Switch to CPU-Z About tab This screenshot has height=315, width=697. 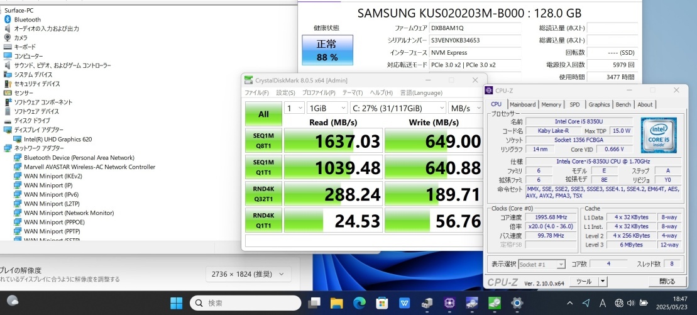point(645,104)
